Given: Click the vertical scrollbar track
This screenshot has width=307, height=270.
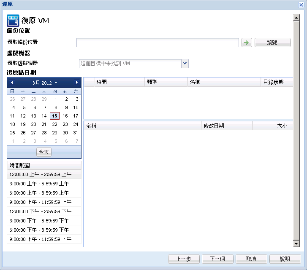Looking at the screenshot, I should (296, 131).
